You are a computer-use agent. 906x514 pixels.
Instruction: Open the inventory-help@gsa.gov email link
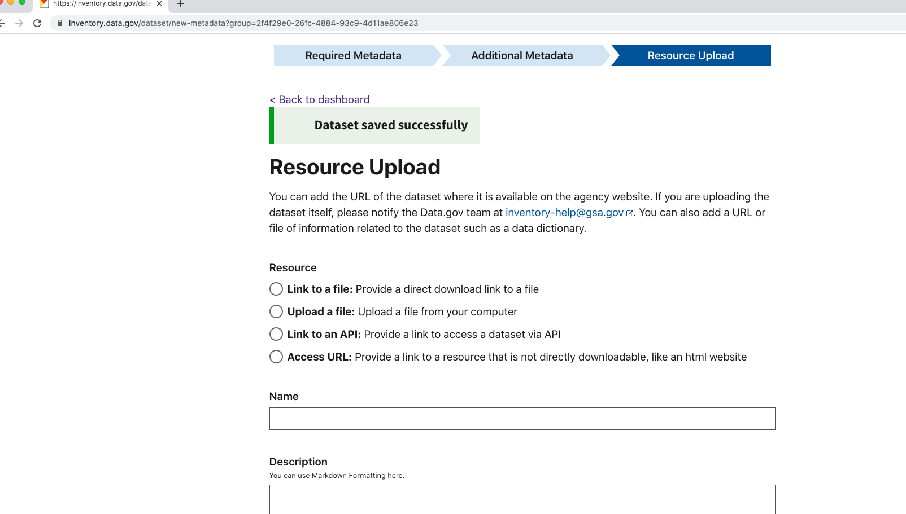point(564,212)
